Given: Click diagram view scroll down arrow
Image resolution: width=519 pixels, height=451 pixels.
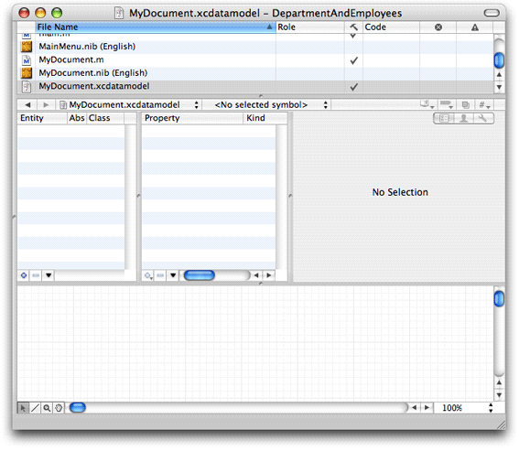Looking at the screenshot, I should [499, 395].
